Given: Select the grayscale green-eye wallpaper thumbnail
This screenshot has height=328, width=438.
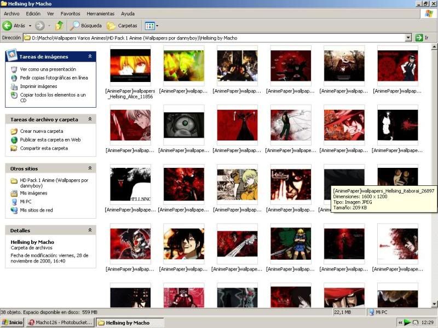Looking at the screenshot, I should click(x=184, y=125).
